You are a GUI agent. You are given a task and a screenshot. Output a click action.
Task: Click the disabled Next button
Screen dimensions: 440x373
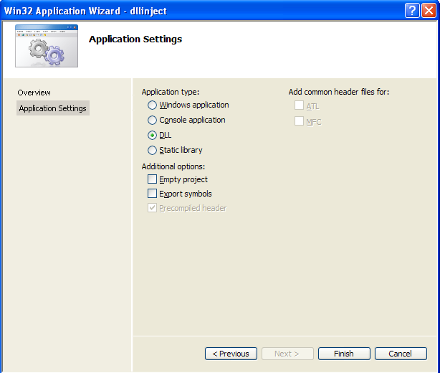point(287,354)
